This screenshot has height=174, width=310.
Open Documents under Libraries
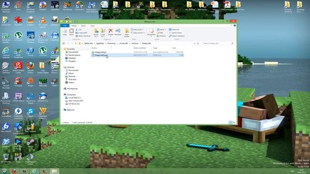tap(73, 70)
